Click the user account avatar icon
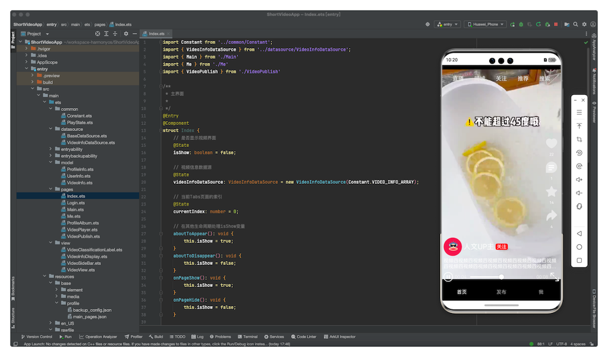 [x=593, y=24]
